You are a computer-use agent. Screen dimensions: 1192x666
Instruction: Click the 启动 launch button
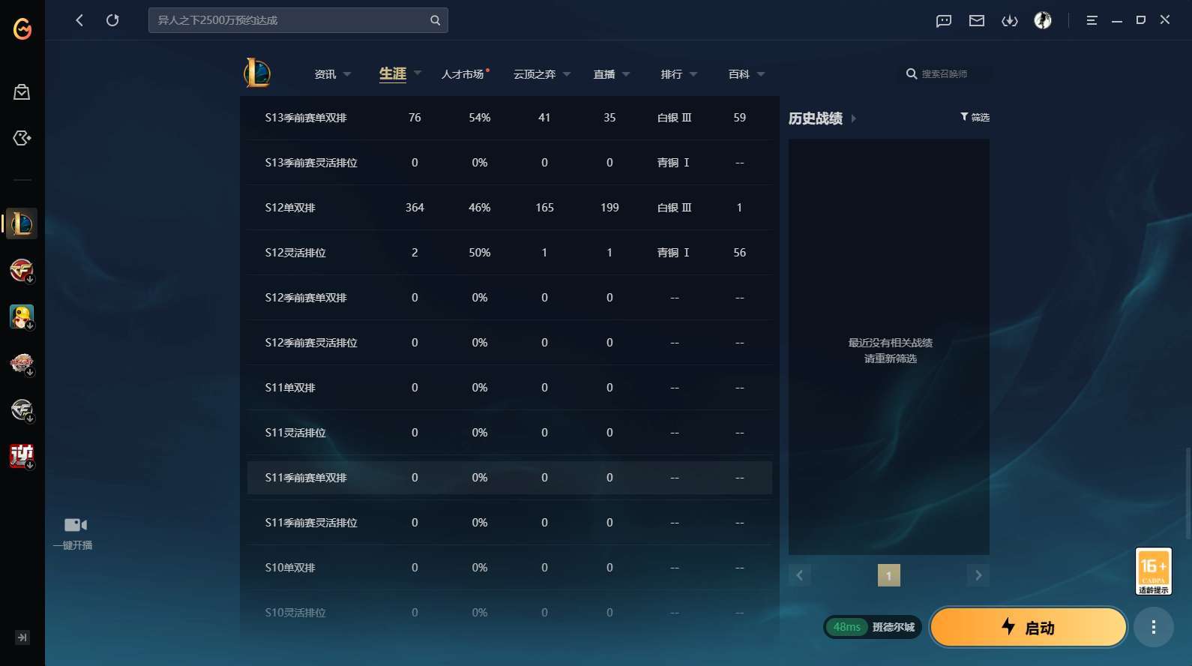[1029, 627]
